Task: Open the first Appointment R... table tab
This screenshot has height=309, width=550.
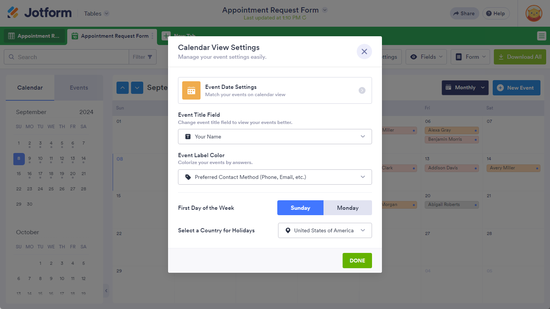Action: pos(34,36)
